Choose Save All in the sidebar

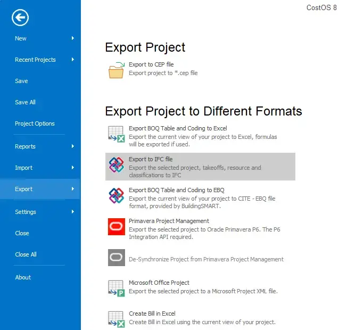point(25,102)
